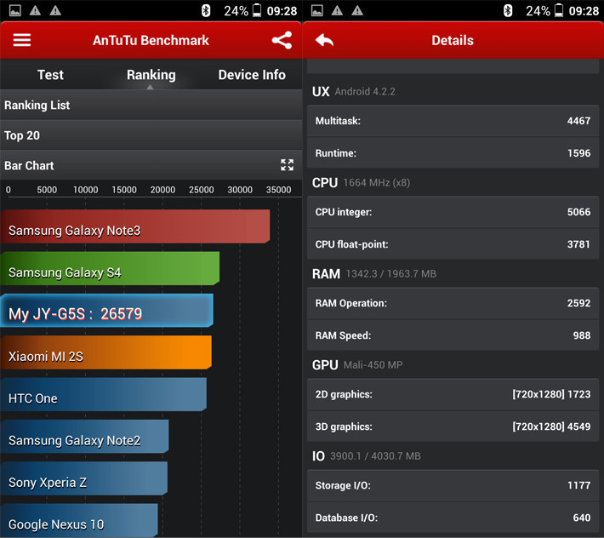This screenshot has width=604, height=538.
Task: Select the Ranking tab
Action: [x=151, y=75]
